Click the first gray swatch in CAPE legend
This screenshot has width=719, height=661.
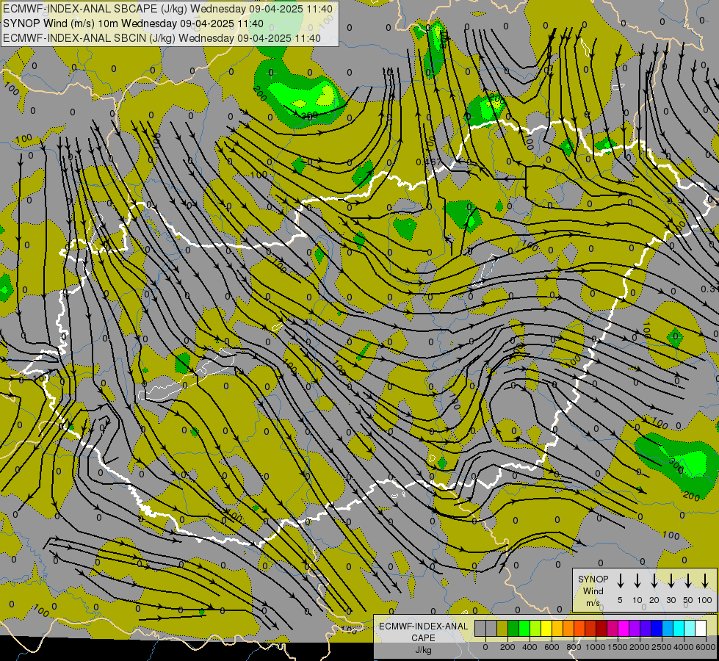click(x=480, y=628)
